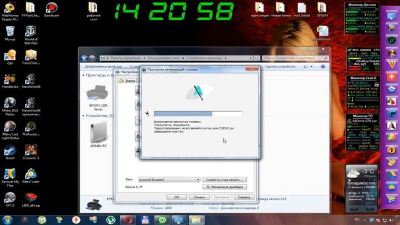
Task: Open the Recover My Files shortcut
Action: click(x=10, y=177)
